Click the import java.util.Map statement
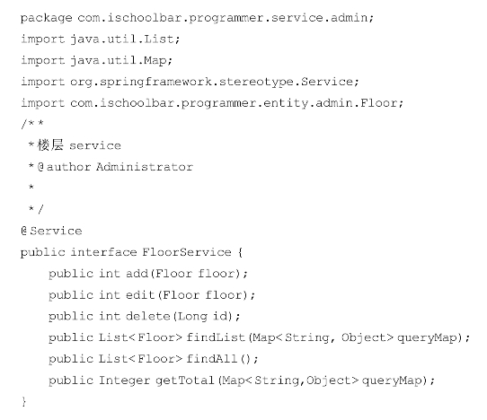Image resolution: width=487 pixels, height=420 pixels. (97, 60)
